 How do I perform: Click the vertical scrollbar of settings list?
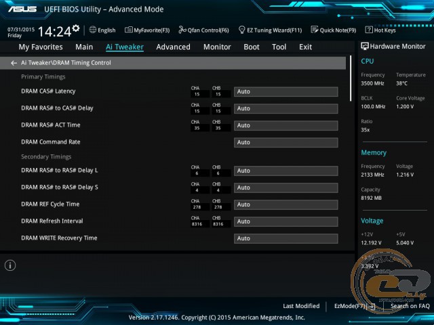(x=351, y=79)
